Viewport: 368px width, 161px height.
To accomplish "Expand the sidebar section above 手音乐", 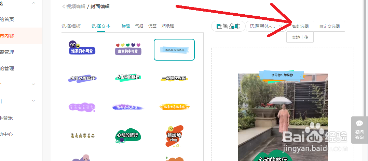I will point(33,101).
